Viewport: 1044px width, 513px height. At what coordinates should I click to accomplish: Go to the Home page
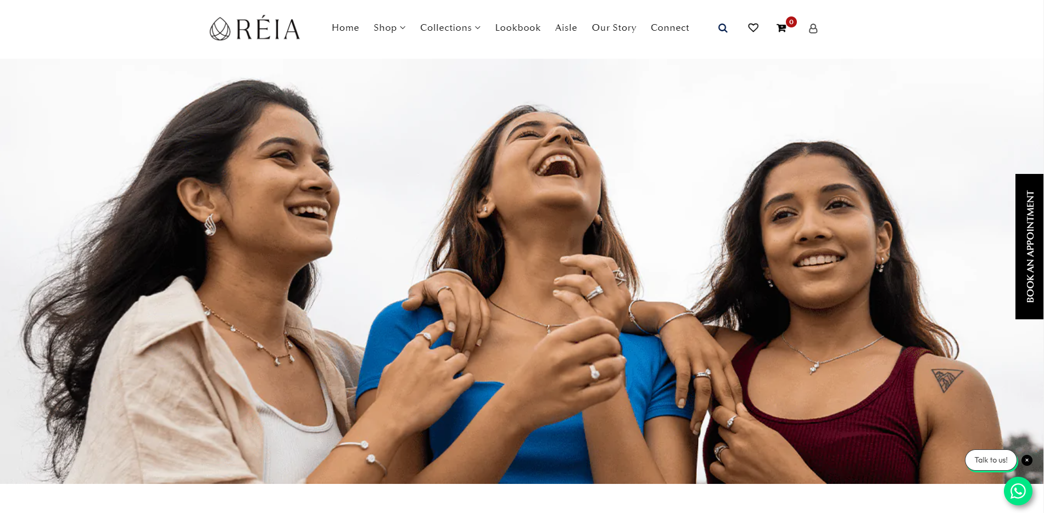[x=345, y=27]
